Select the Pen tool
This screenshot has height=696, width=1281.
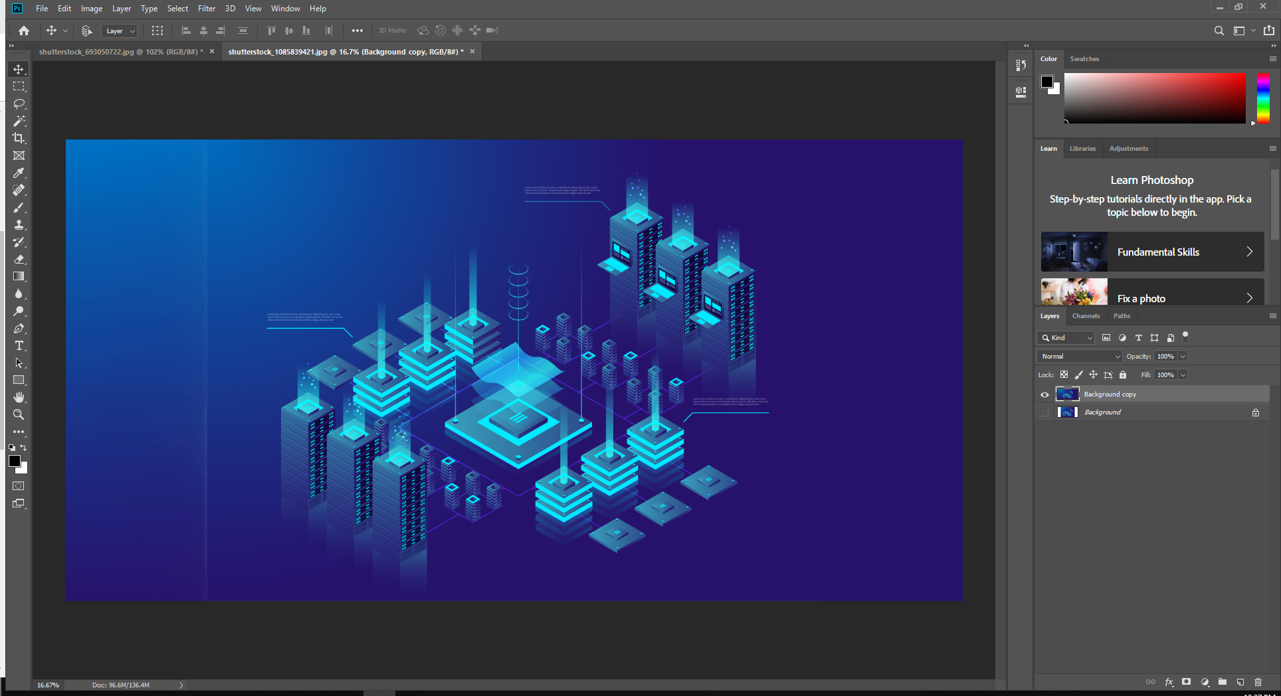(19, 328)
